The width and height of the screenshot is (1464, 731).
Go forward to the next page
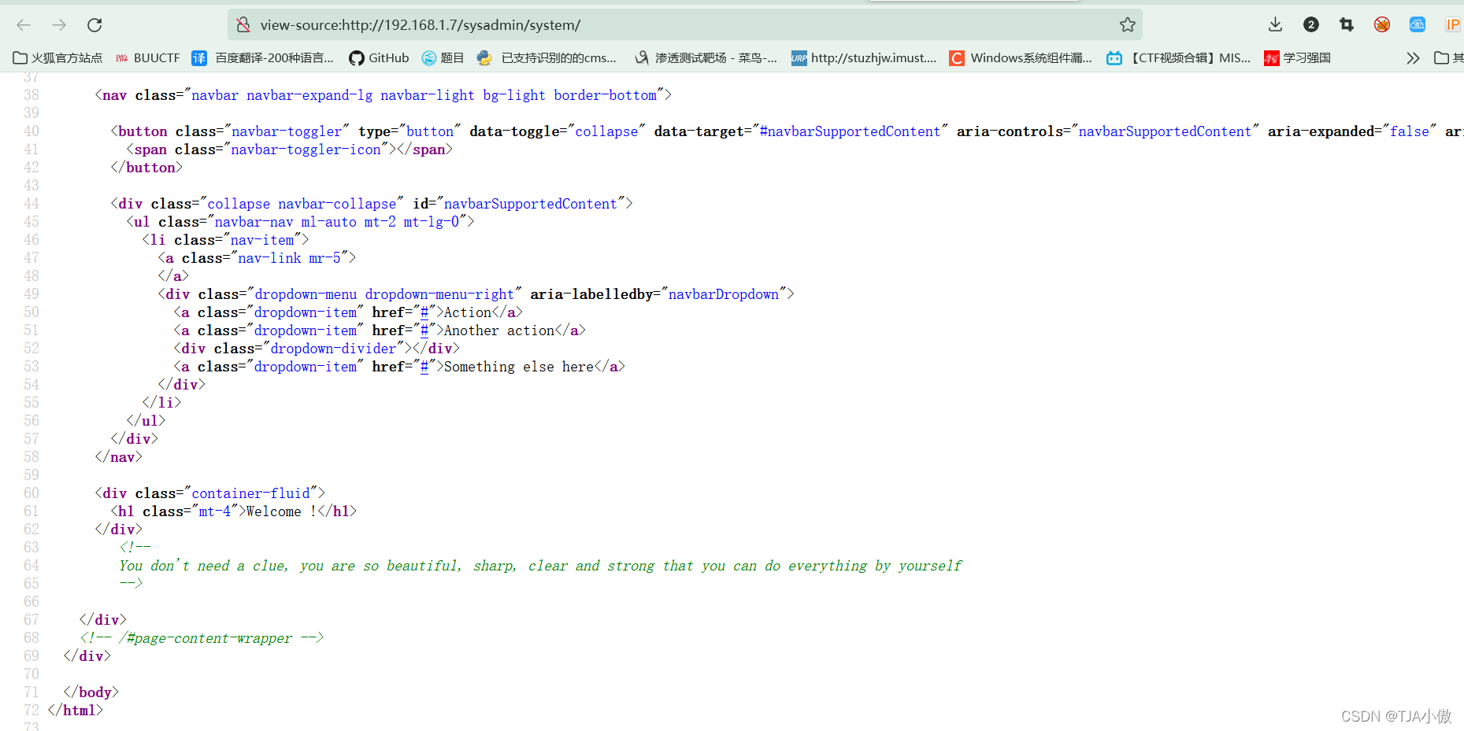[x=59, y=25]
